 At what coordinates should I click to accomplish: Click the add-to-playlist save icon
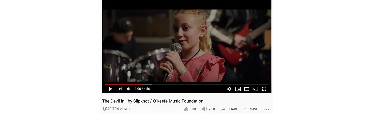[x=246, y=109]
